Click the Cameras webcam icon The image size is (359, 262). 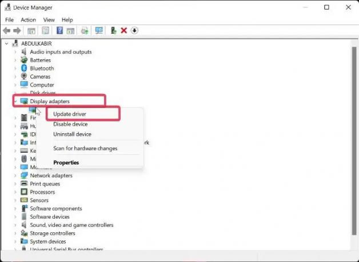24,76
